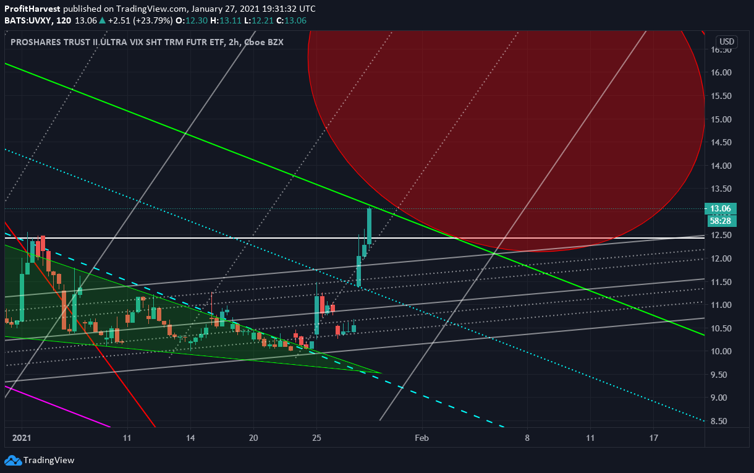This screenshot has width=754, height=473.
Task: Click the Feb date axis label
Action: tap(421, 438)
